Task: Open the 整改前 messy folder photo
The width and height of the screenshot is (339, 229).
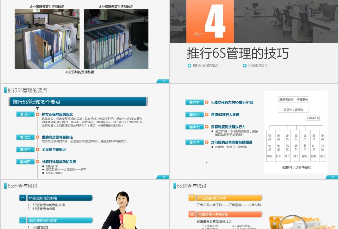Action: 47,39
